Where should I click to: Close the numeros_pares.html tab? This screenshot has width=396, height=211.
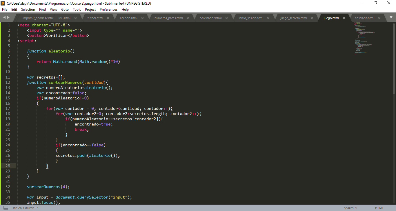(188, 18)
